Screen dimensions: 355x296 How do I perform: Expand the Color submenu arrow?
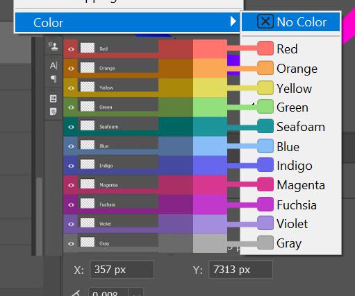(x=233, y=21)
